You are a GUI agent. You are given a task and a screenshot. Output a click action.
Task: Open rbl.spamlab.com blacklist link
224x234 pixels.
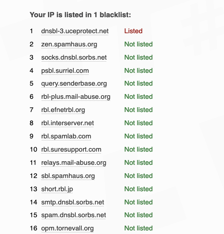66,136
